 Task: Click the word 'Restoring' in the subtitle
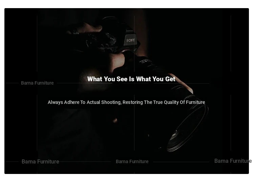[x=133, y=102]
